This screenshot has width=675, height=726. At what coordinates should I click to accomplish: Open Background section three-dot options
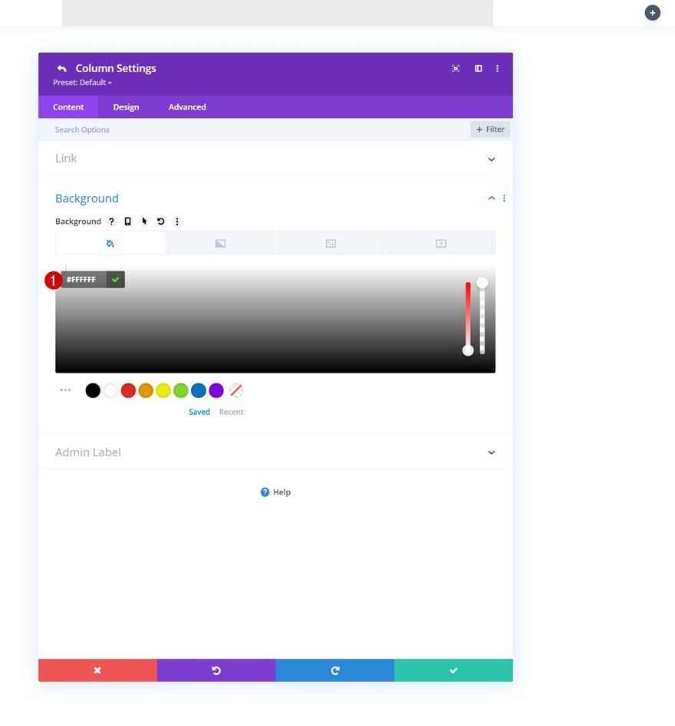point(504,198)
